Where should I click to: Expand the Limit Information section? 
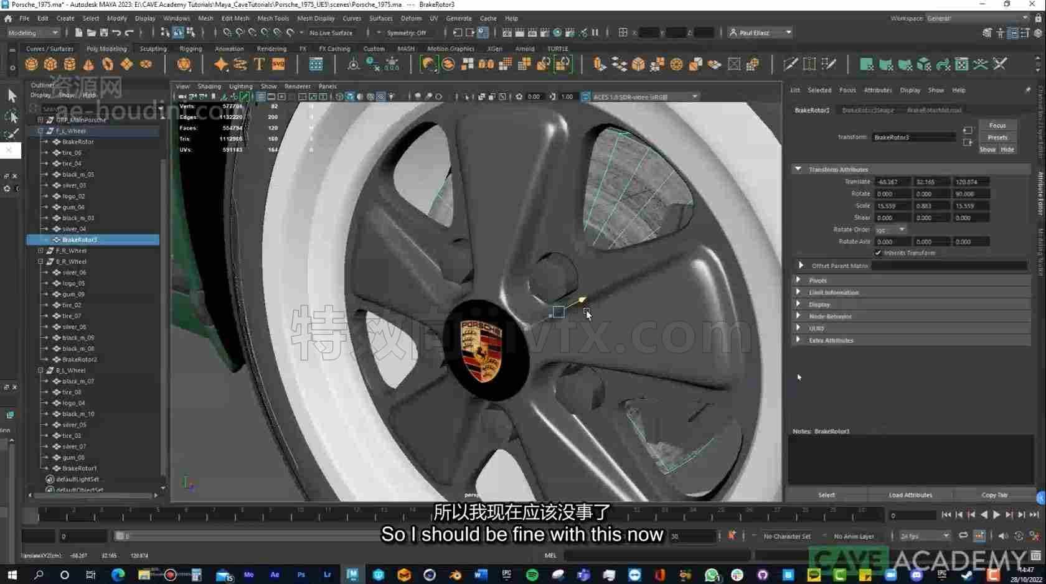(x=798, y=292)
